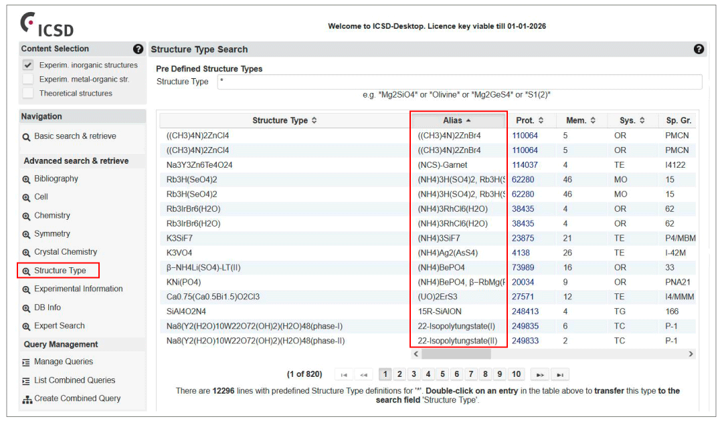Click Experimental Information search icon
722x425 pixels.
(26, 290)
